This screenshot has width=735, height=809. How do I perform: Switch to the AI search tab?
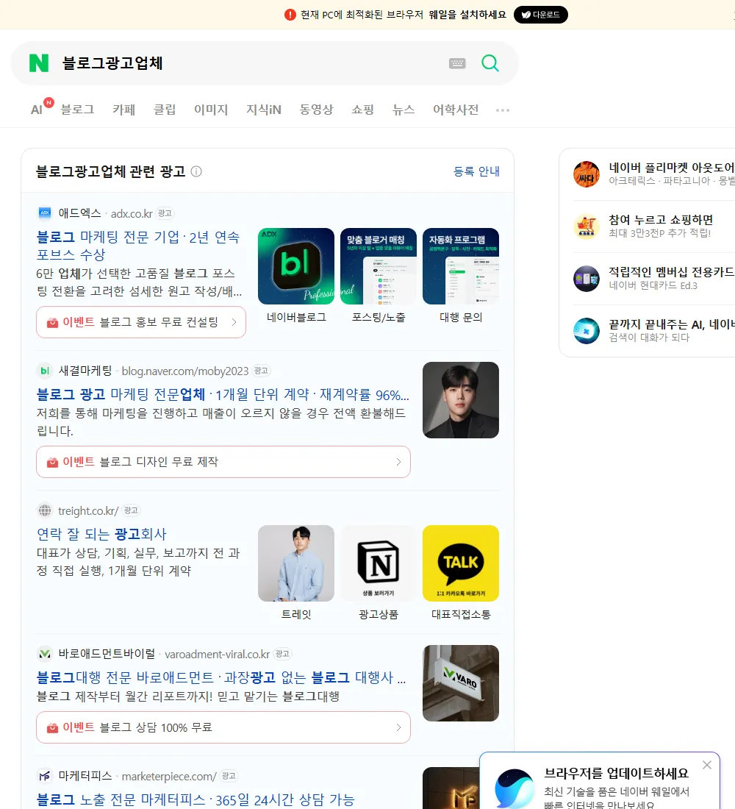[x=37, y=110]
